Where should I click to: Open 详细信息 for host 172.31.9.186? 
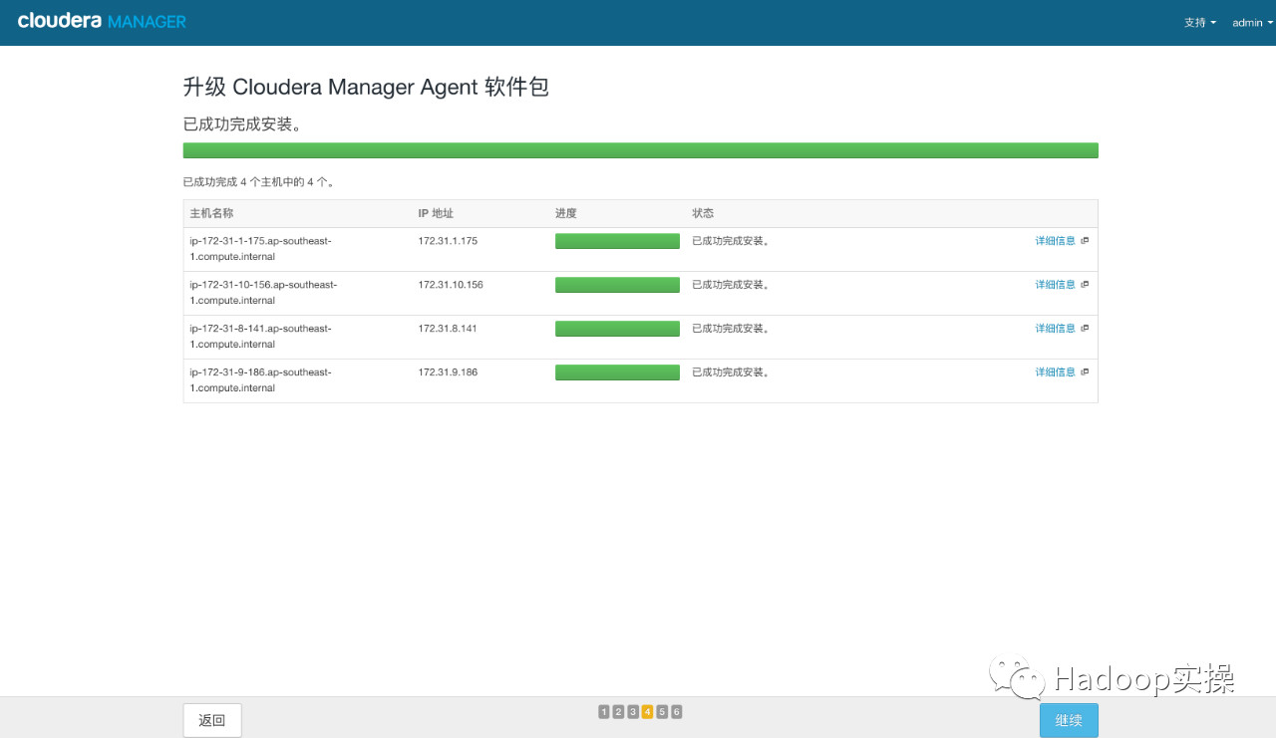(x=1055, y=372)
